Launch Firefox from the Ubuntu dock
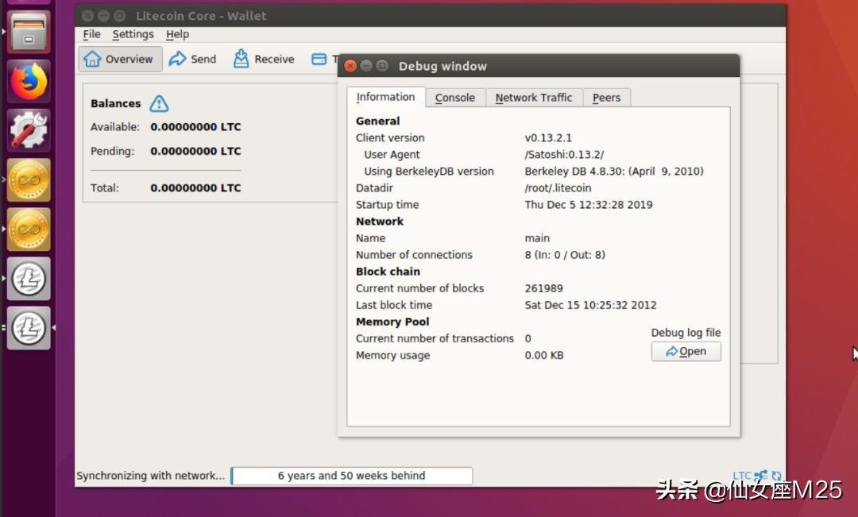This screenshot has width=858, height=517. (29, 81)
